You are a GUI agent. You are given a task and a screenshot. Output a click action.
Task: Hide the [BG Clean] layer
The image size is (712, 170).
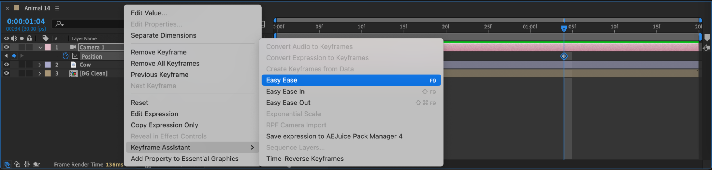6,73
